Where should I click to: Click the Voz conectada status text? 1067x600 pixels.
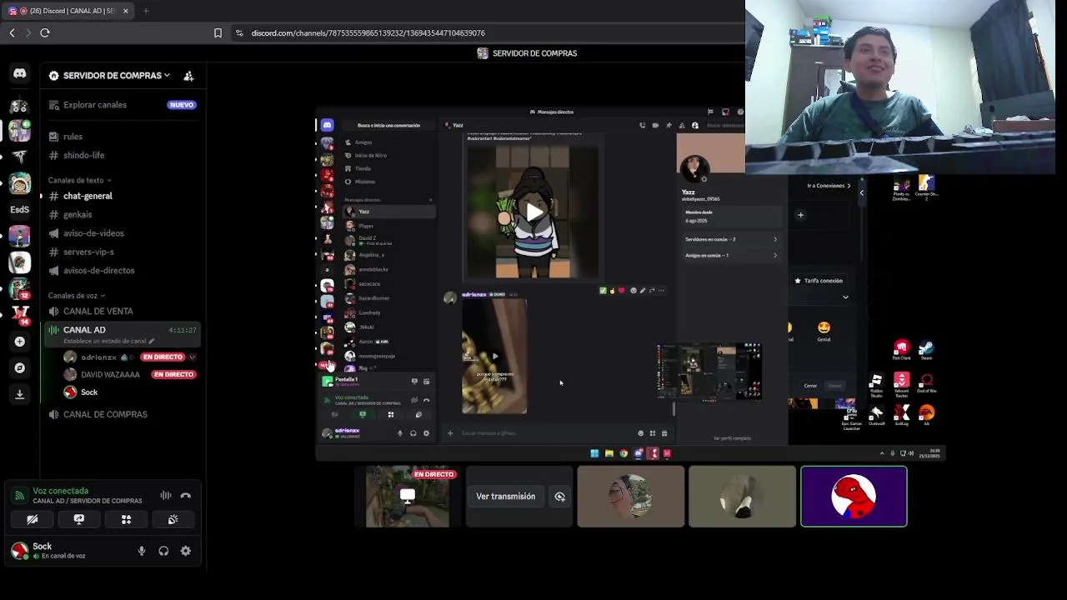coord(60,491)
